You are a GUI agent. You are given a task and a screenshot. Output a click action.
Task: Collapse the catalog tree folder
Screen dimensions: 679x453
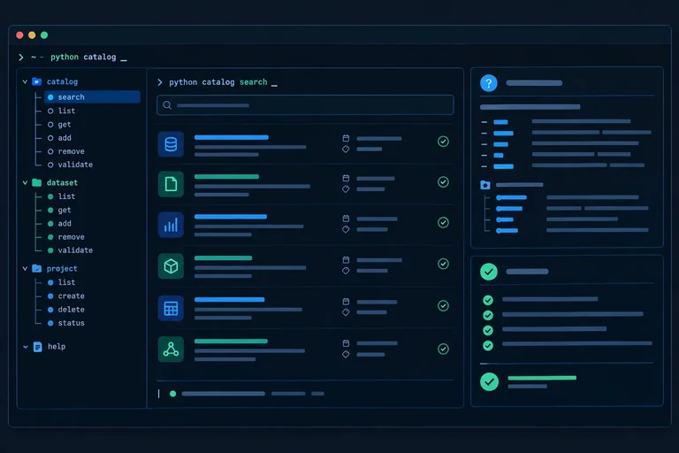(x=25, y=81)
